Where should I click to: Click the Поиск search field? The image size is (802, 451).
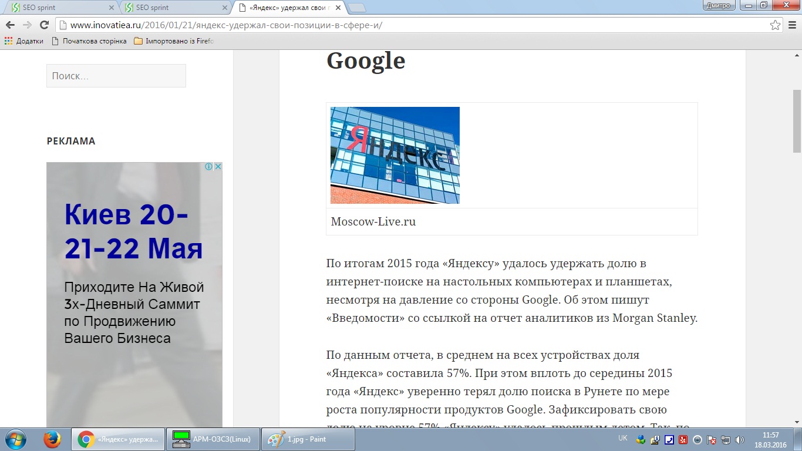click(x=116, y=76)
